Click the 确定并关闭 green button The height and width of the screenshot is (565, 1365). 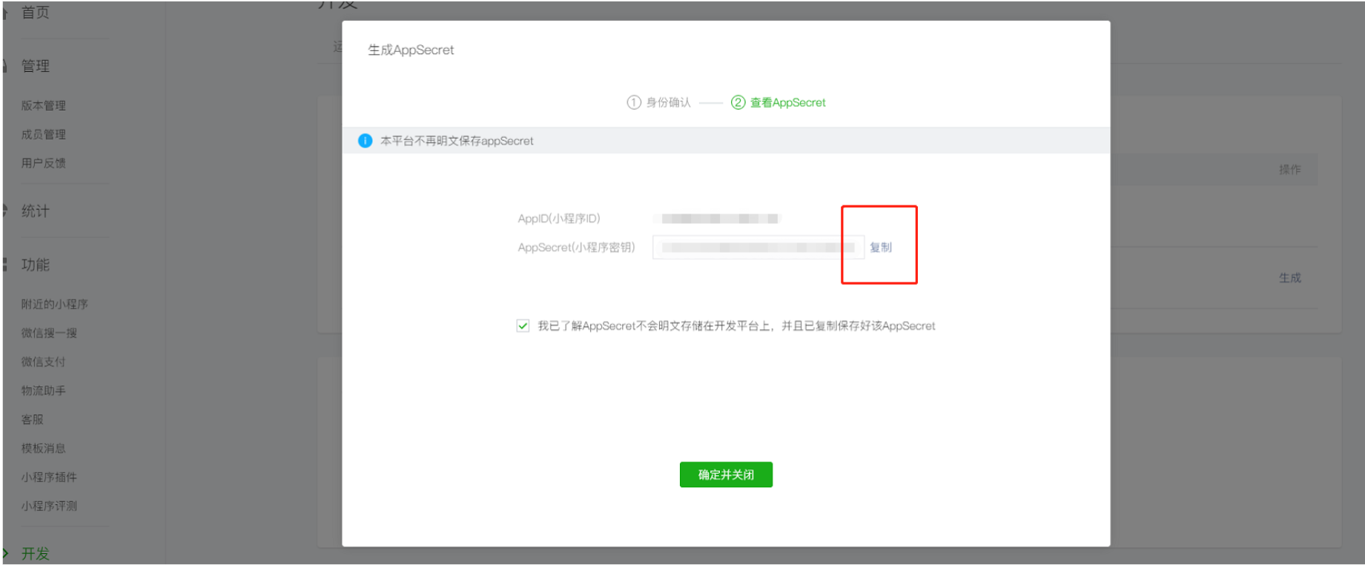726,475
